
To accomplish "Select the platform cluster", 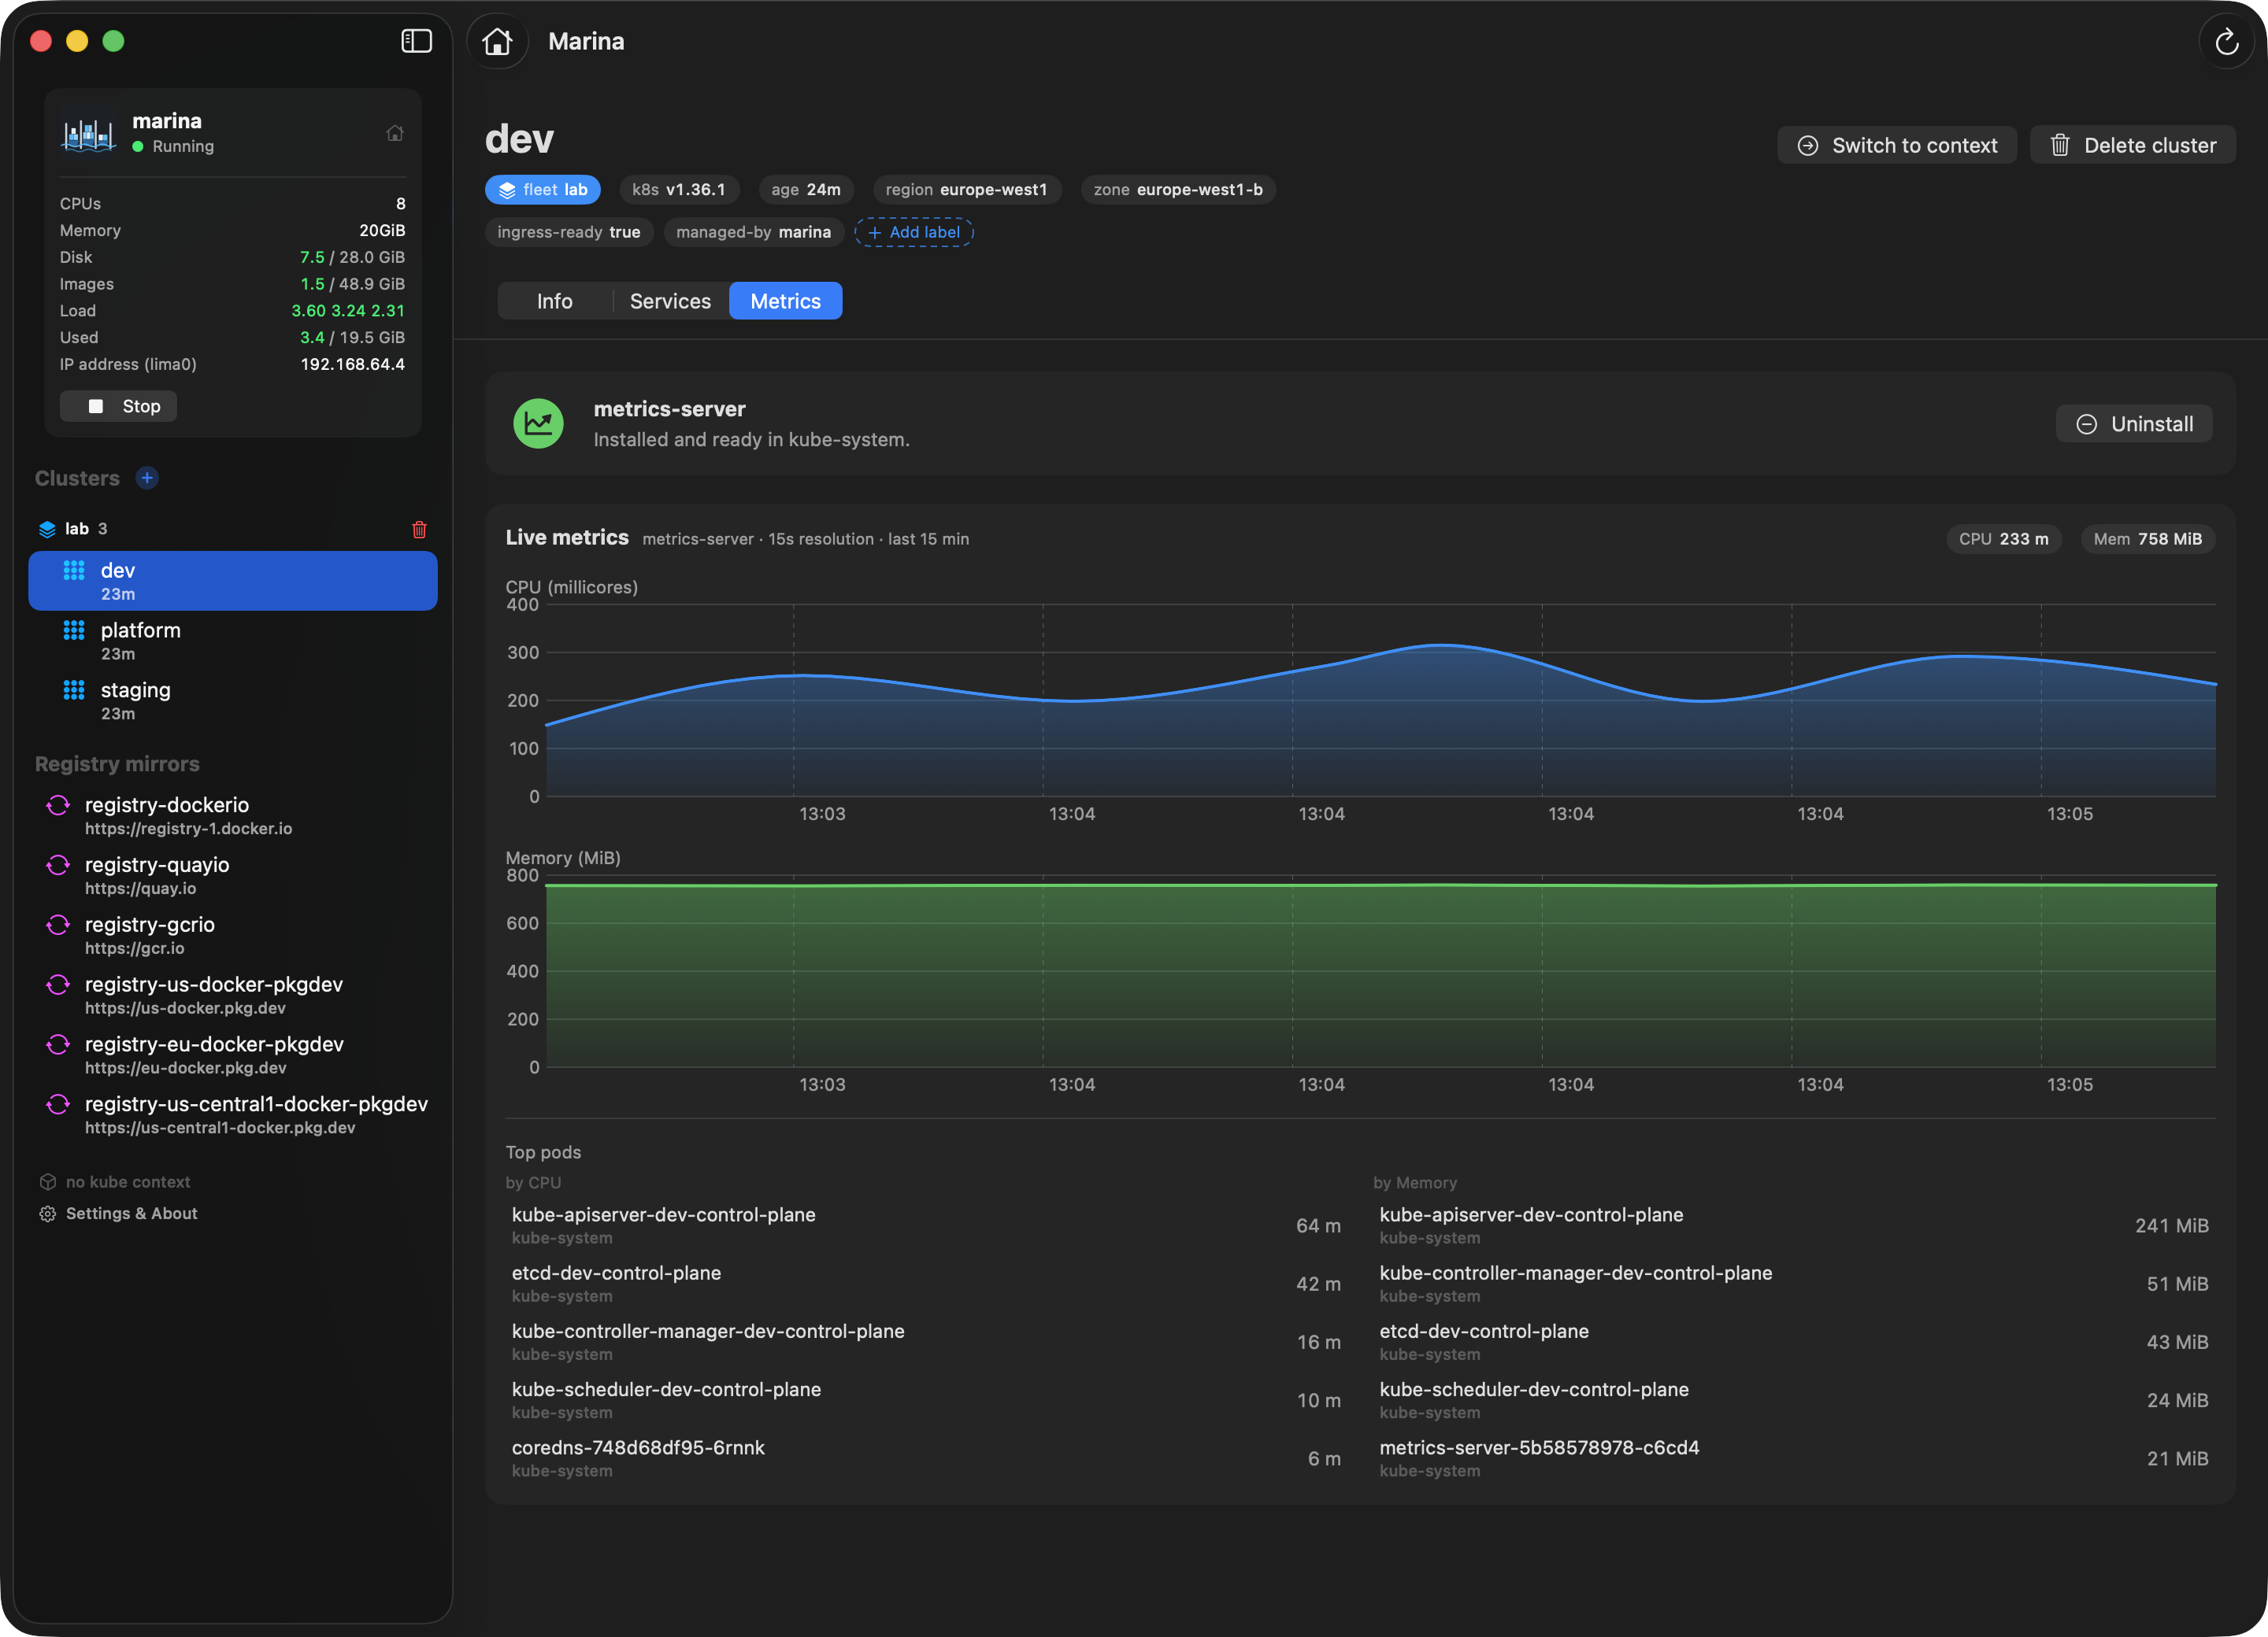I will click(x=233, y=641).
